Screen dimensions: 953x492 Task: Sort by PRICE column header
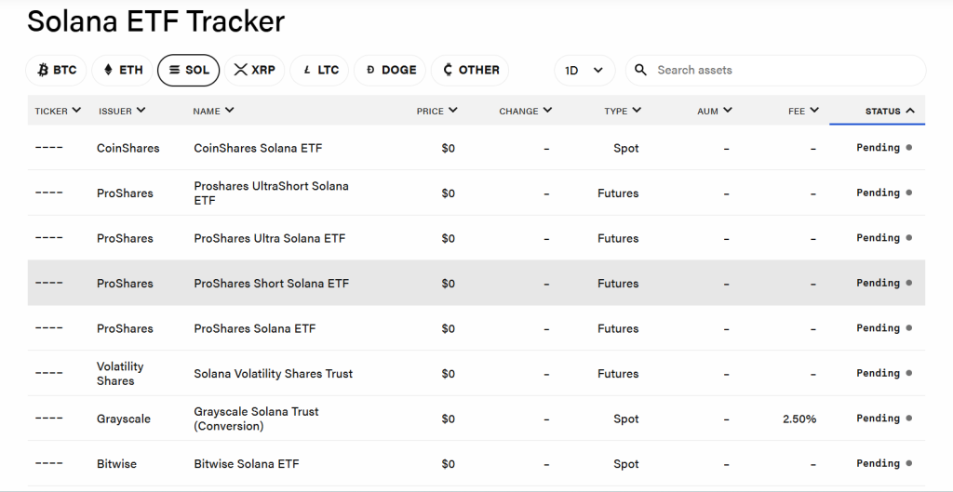[x=436, y=111]
